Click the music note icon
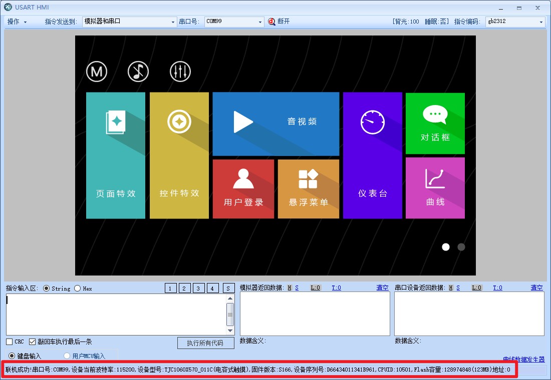The height and width of the screenshot is (380, 551). click(138, 72)
